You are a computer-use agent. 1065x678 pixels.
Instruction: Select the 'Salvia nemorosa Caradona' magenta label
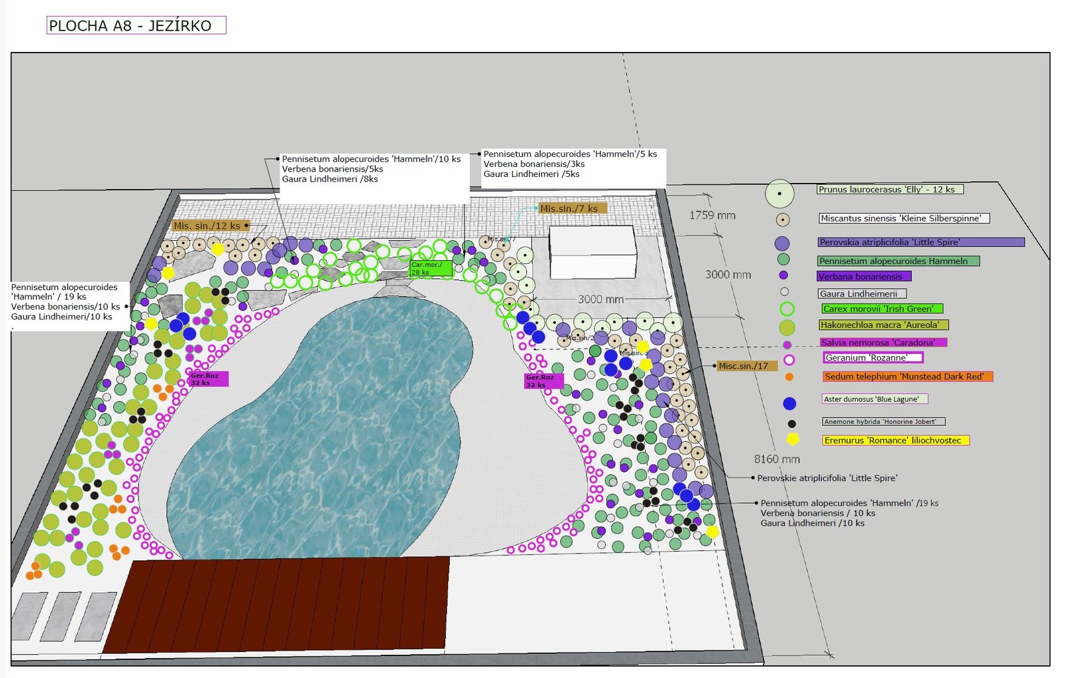[x=883, y=342]
